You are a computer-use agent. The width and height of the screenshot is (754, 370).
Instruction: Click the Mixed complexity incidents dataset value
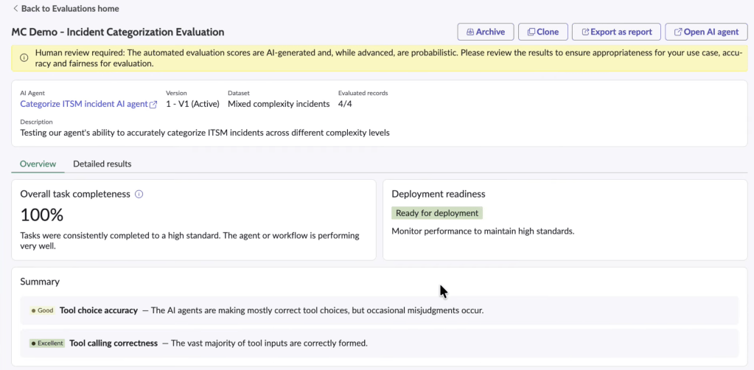pyautogui.click(x=279, y=104)
